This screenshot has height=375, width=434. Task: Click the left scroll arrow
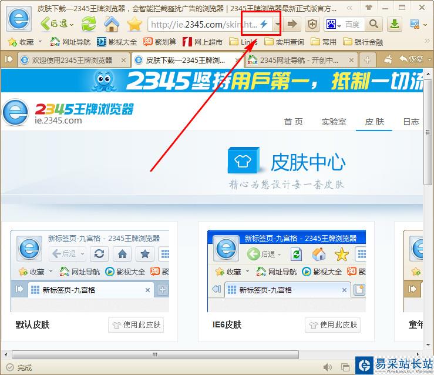(x=6, y=354)
